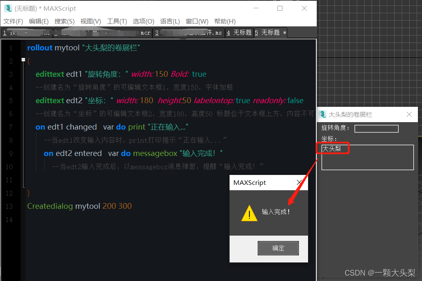This screenshot has height=281, width=422.
Task: Close the 大头梨的卷展栏 dialog
Action: [409, 114]
